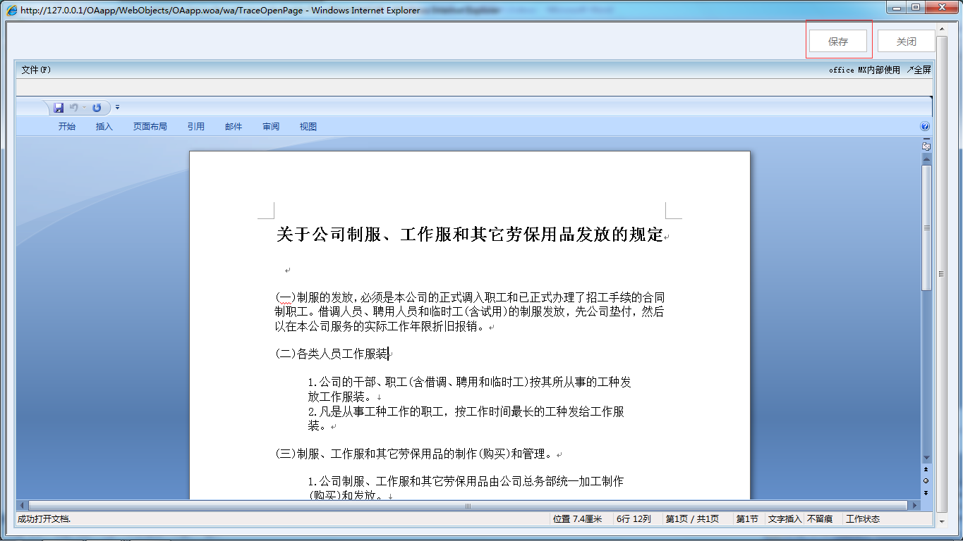Undo last action with the undo icon

tap(73, 107)
